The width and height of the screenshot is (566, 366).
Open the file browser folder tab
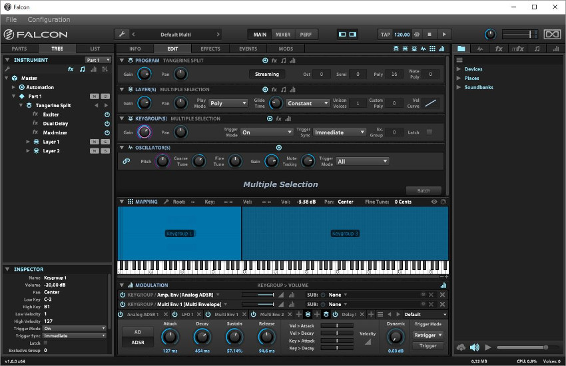pyautogui.click(x=461, y=49)
